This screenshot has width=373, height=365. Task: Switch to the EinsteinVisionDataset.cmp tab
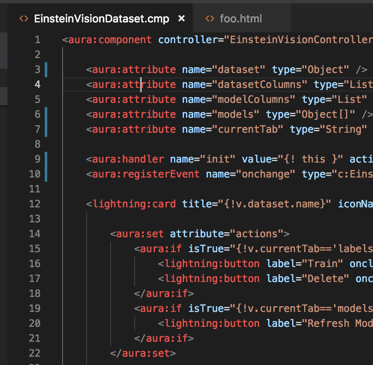click(x=102, y=19)
